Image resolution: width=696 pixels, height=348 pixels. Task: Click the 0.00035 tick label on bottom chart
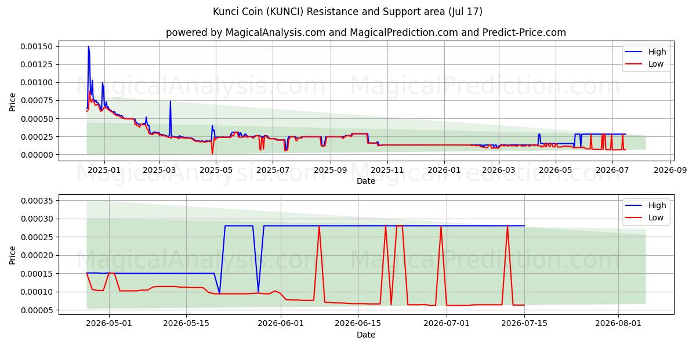[37, 201]
